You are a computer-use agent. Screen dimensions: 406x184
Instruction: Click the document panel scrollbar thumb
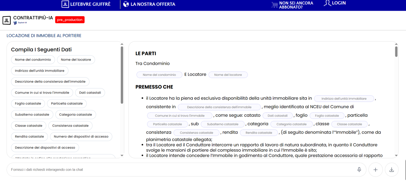click(x=396, y=52)
